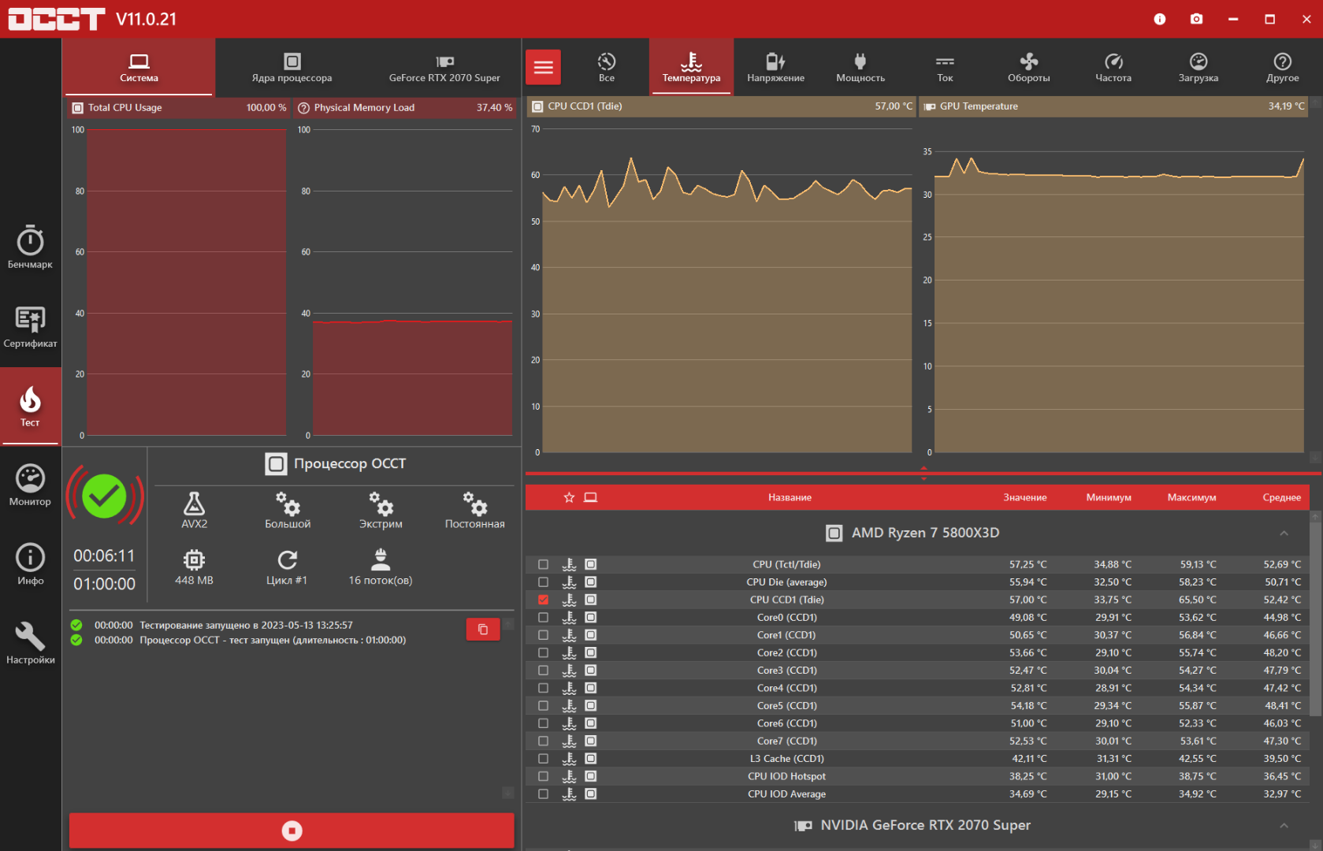Open the Инфо section
This screenshot has width=1323, height=851.
(x=30, y=564)
